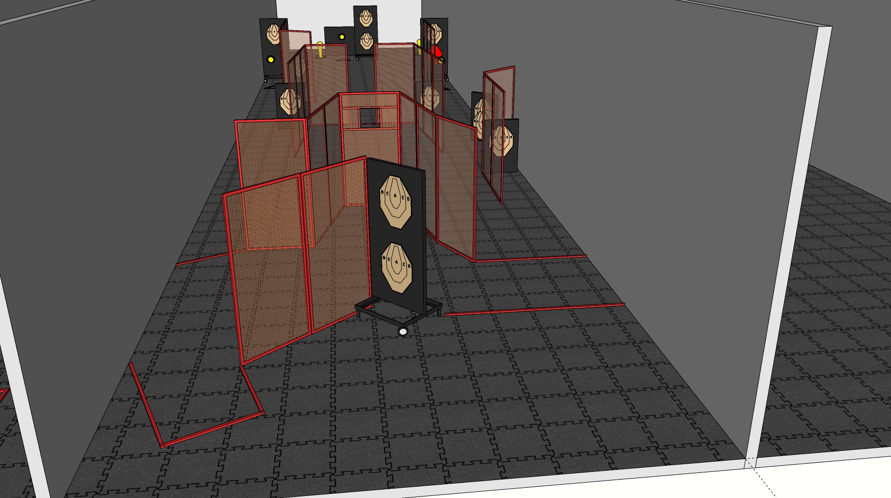Click the white caster wheel under the foreground stand
The height and width of the screenshot is (498, 891).
(x=403, y=332)
